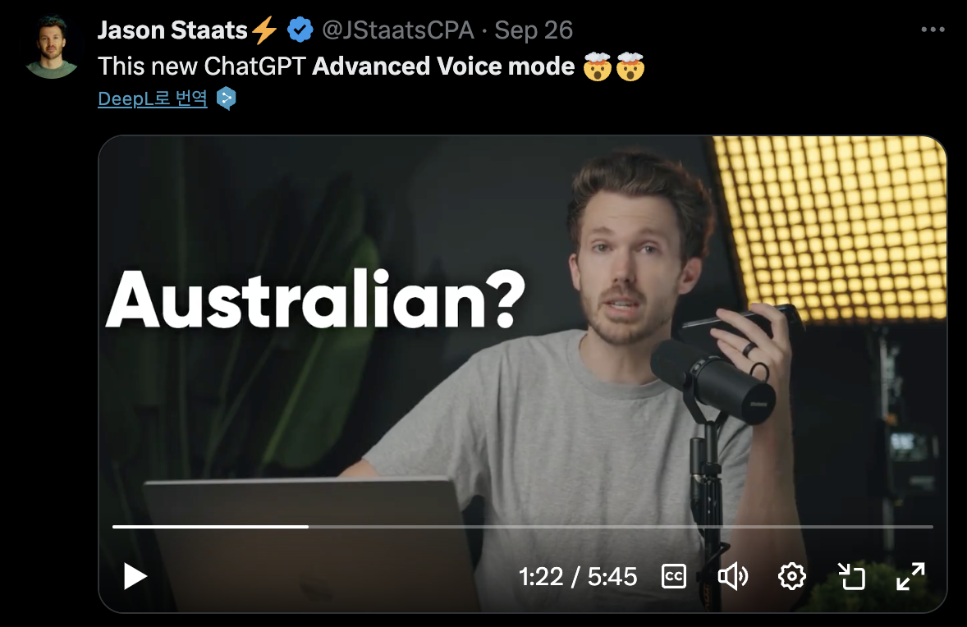Image resolution: width=967 pixels, height=627 pixels.
Task: Click the Advanced Voice mode tweet text
Action: (443, 66)
